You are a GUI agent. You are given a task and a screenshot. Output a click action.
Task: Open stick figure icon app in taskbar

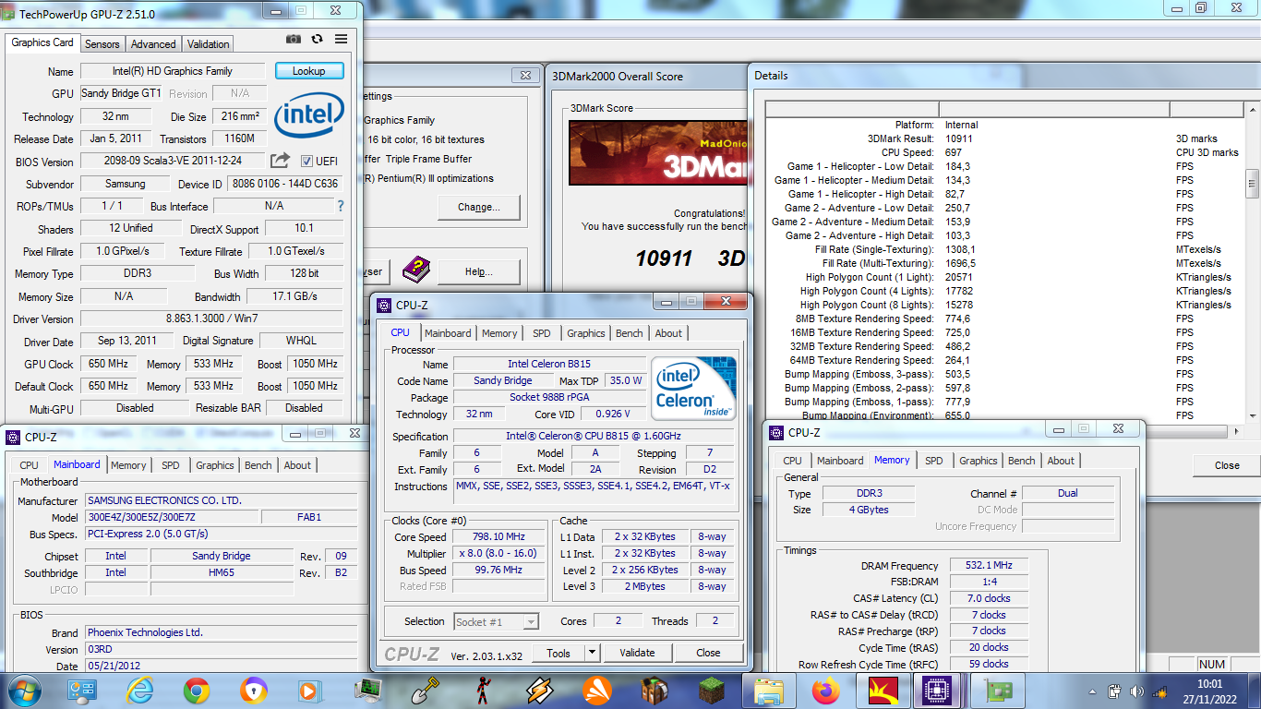pos(482,690)
